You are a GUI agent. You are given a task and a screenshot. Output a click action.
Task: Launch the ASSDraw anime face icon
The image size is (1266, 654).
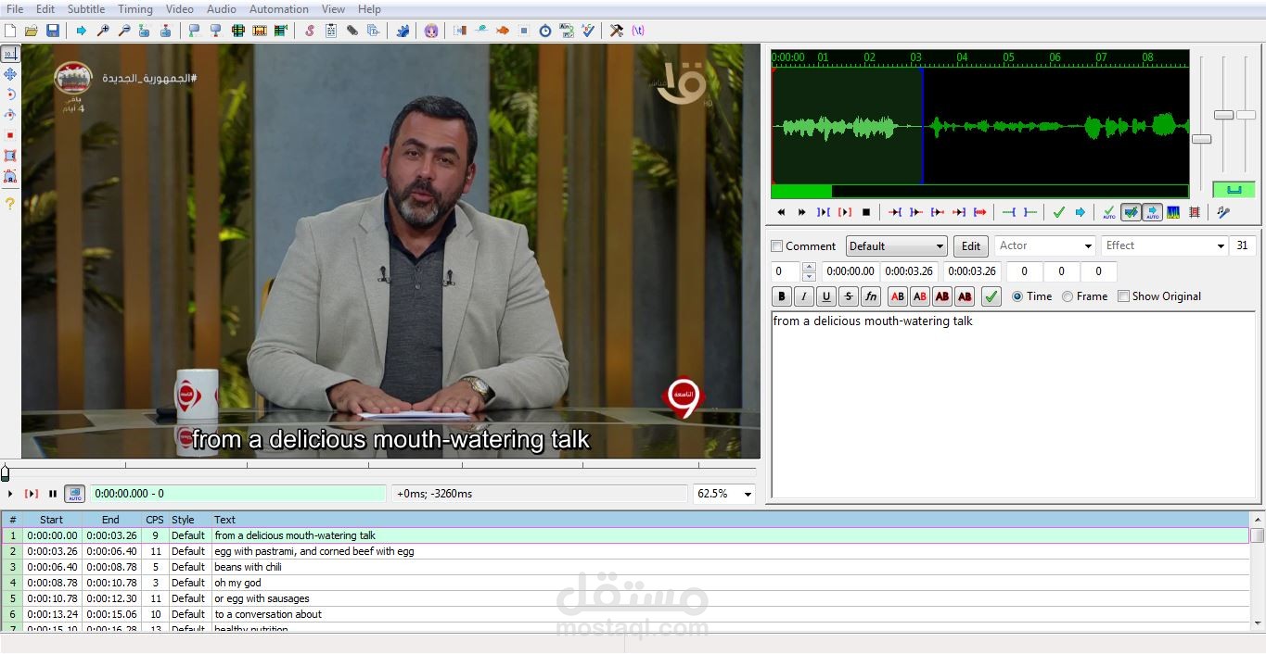[431, 31]
